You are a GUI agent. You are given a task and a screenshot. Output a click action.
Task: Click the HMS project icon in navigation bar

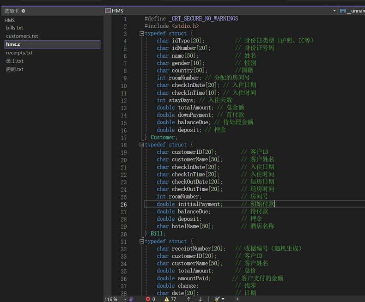108,11
